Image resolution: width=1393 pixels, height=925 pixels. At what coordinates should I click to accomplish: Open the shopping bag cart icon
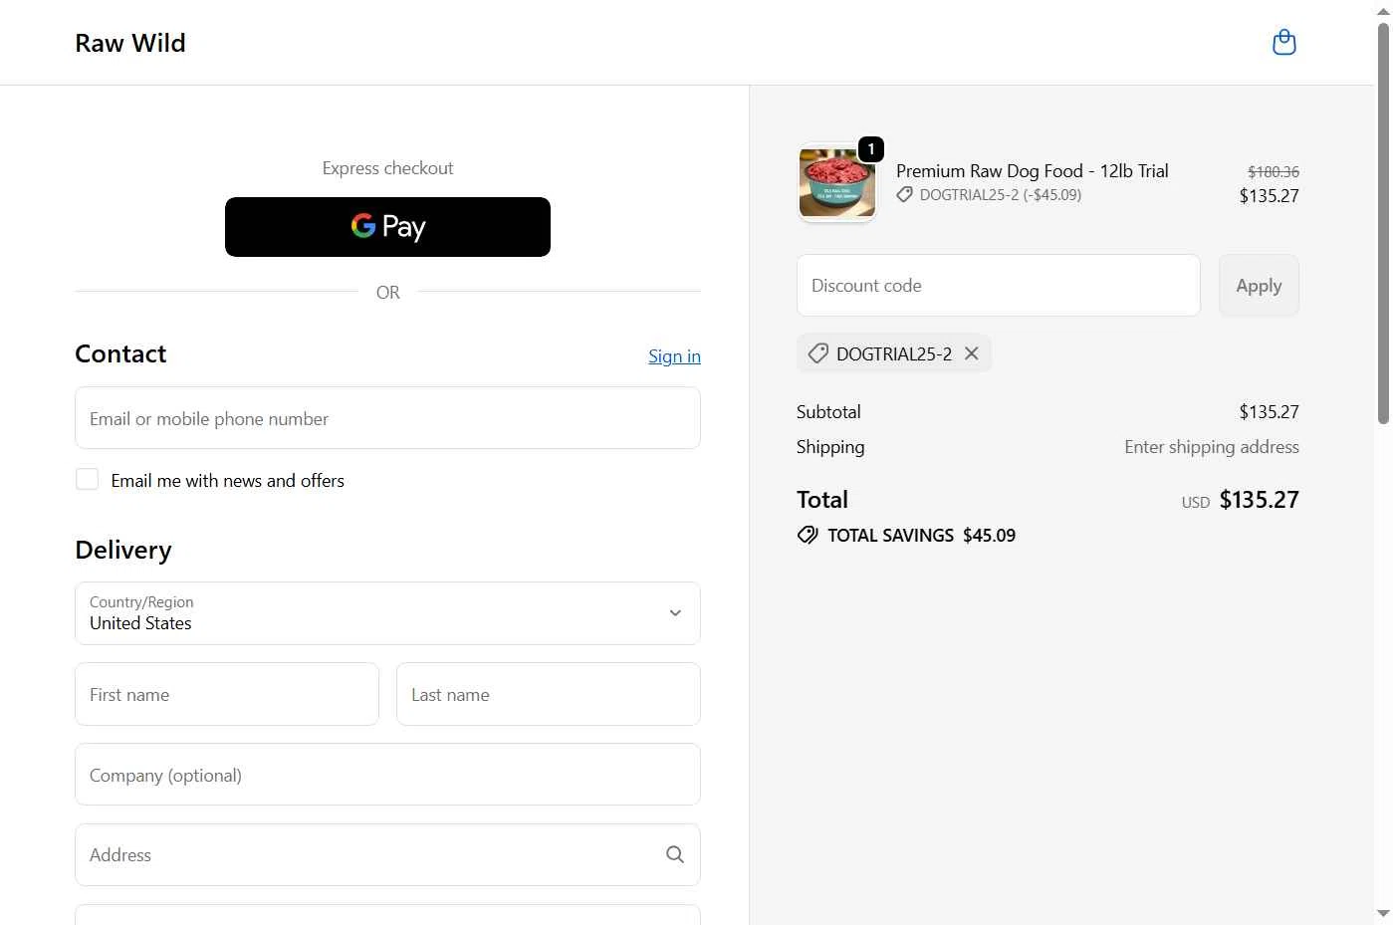1284,43
